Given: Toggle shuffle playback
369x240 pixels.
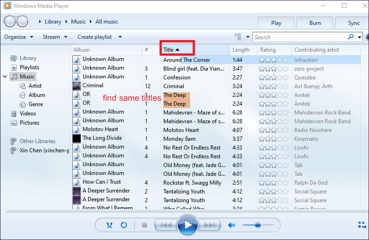Looking at the screenshot, I should (x=109, y=225).
